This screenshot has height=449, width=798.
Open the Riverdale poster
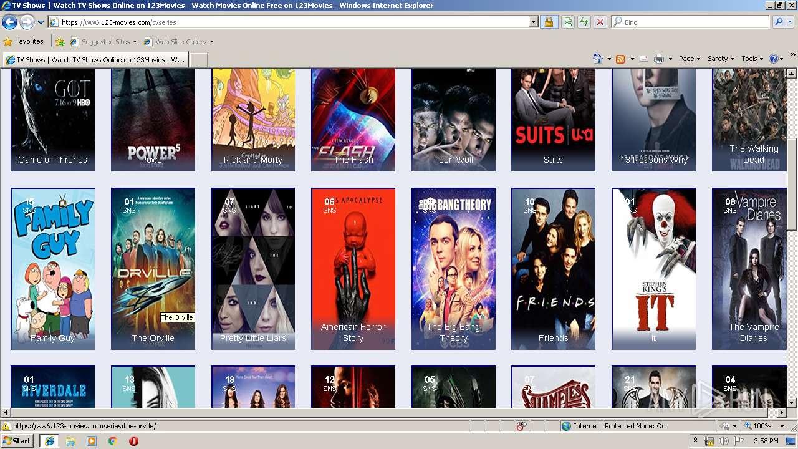click(x=52, y=387)
